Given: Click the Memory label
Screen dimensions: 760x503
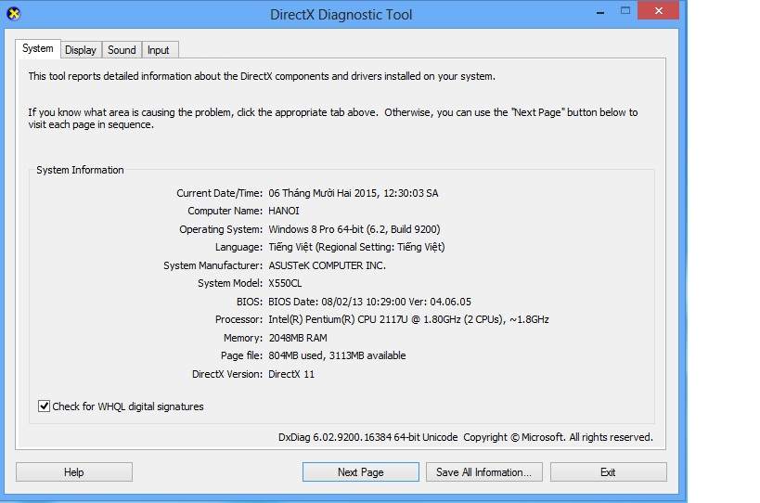Looking at the screenshot, I should point(243,338).
